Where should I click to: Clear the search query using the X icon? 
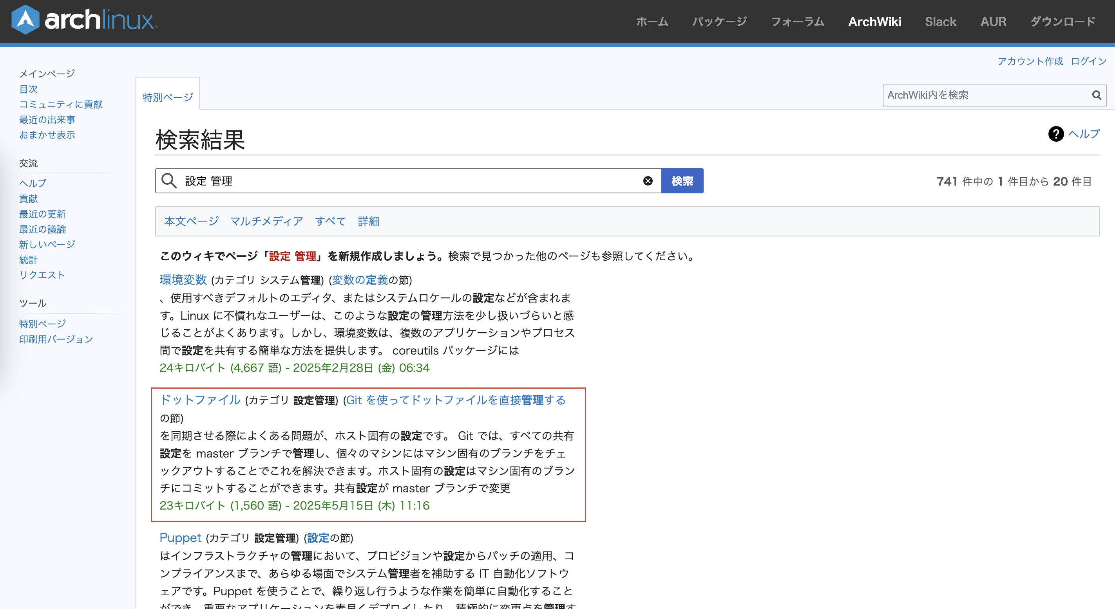(647, 180)
